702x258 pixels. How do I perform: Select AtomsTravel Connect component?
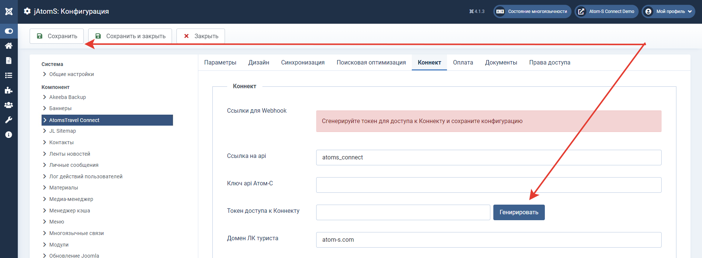click(x=107, y=120)
